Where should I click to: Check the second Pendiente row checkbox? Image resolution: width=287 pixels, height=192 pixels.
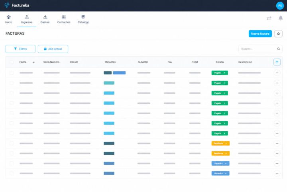coord(12,154)
